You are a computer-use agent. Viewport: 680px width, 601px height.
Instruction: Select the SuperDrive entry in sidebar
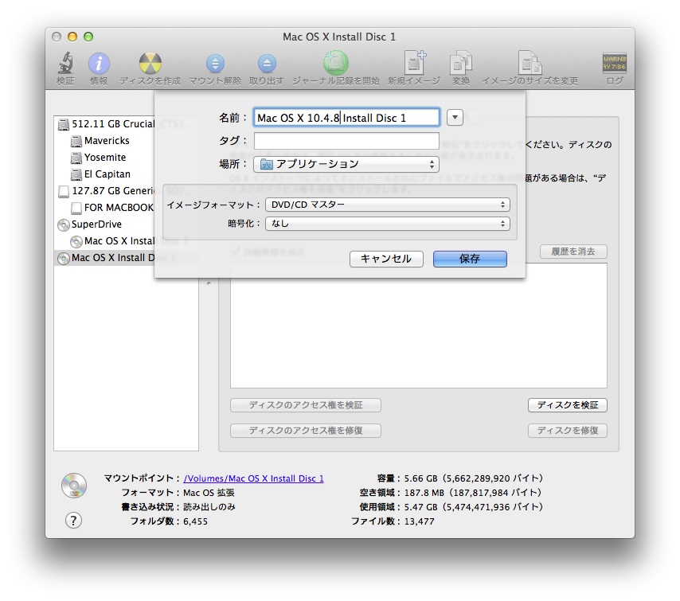pyautogui.click(x=90, y=224)
